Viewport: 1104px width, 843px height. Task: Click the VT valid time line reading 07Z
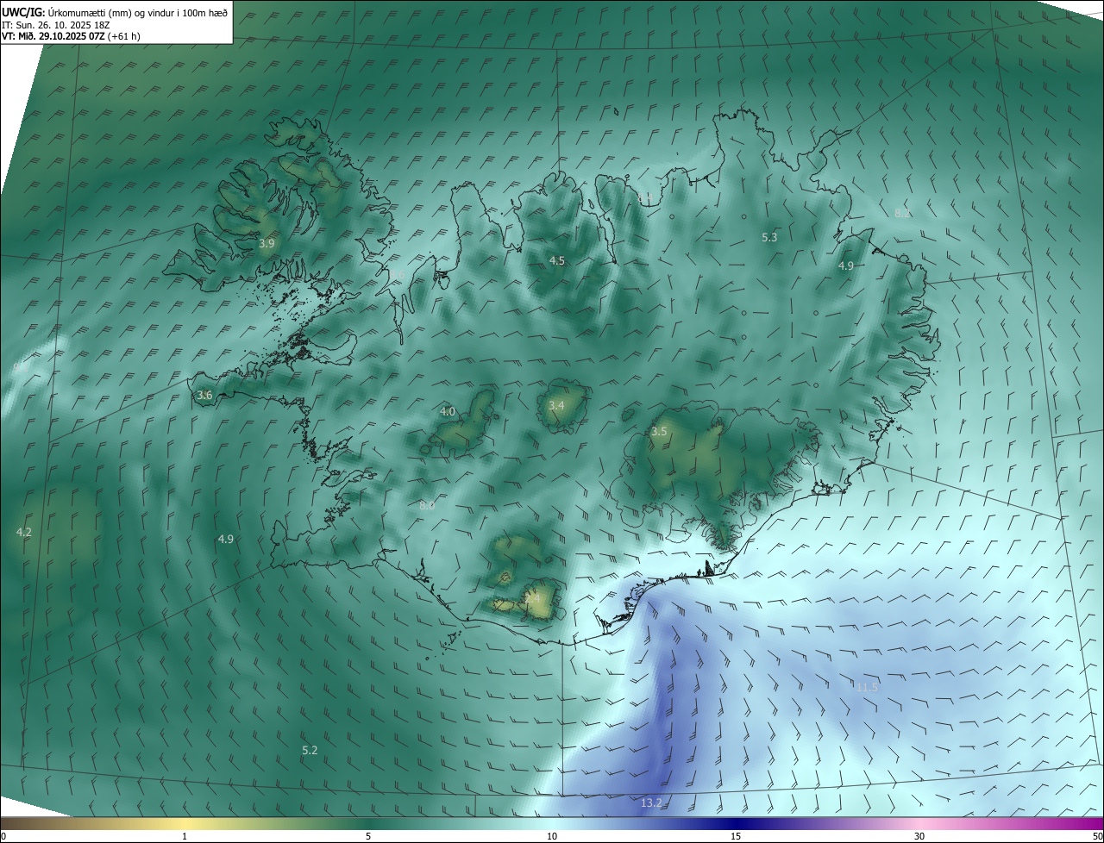click(71, 36)
